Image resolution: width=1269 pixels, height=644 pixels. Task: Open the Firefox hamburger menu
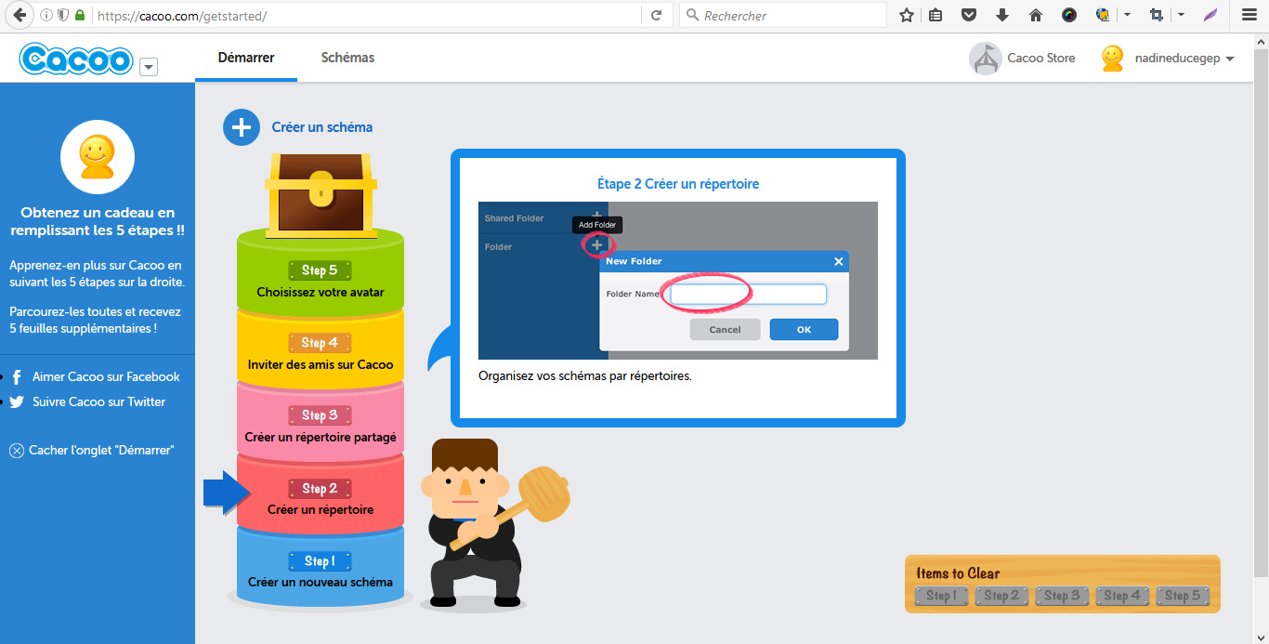1249,15
